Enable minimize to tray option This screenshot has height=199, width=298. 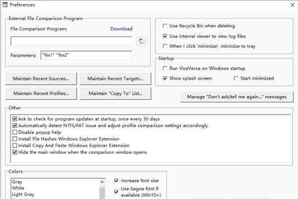[x=165, y=46]
